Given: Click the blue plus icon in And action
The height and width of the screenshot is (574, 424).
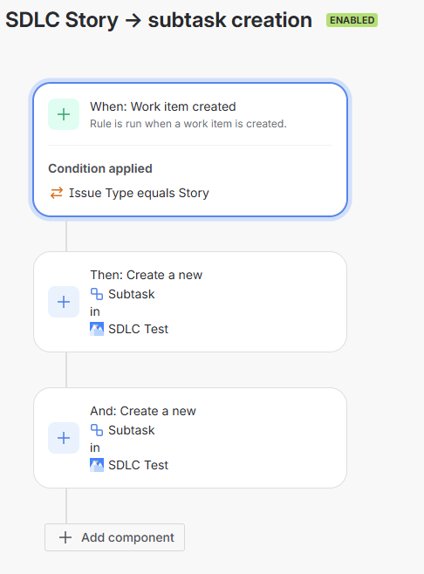Looking at the screenshot, I should [x=64, y=438].
